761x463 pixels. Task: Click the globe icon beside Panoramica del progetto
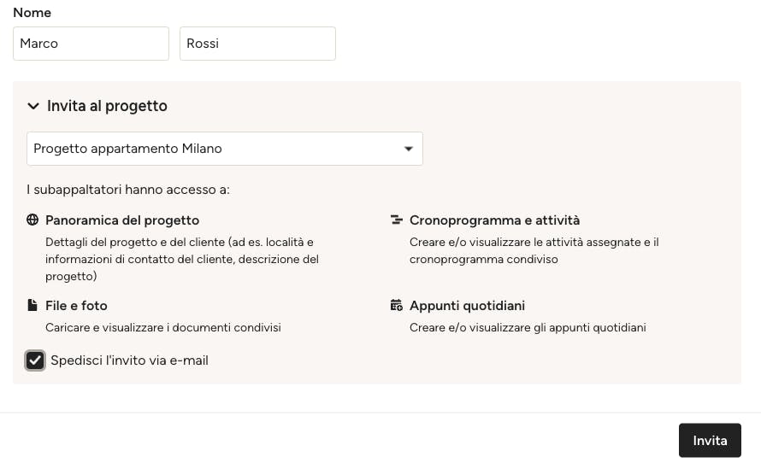click(32, 220)
